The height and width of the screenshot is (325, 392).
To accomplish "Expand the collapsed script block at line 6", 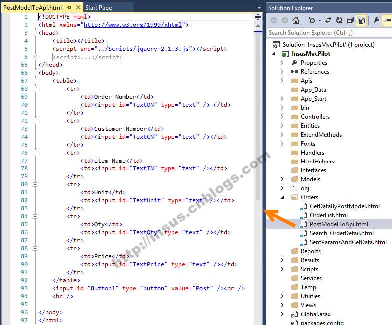I will point(35,57).
